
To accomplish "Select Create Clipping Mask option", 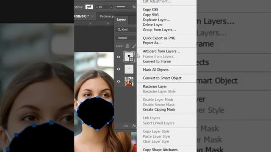I will point(159,110).
